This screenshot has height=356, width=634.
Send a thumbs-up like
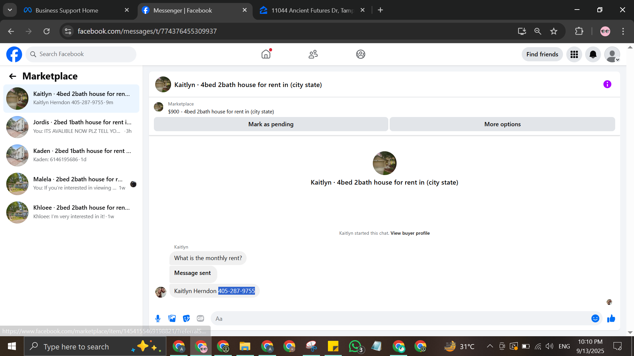click(x=611, y=318)
